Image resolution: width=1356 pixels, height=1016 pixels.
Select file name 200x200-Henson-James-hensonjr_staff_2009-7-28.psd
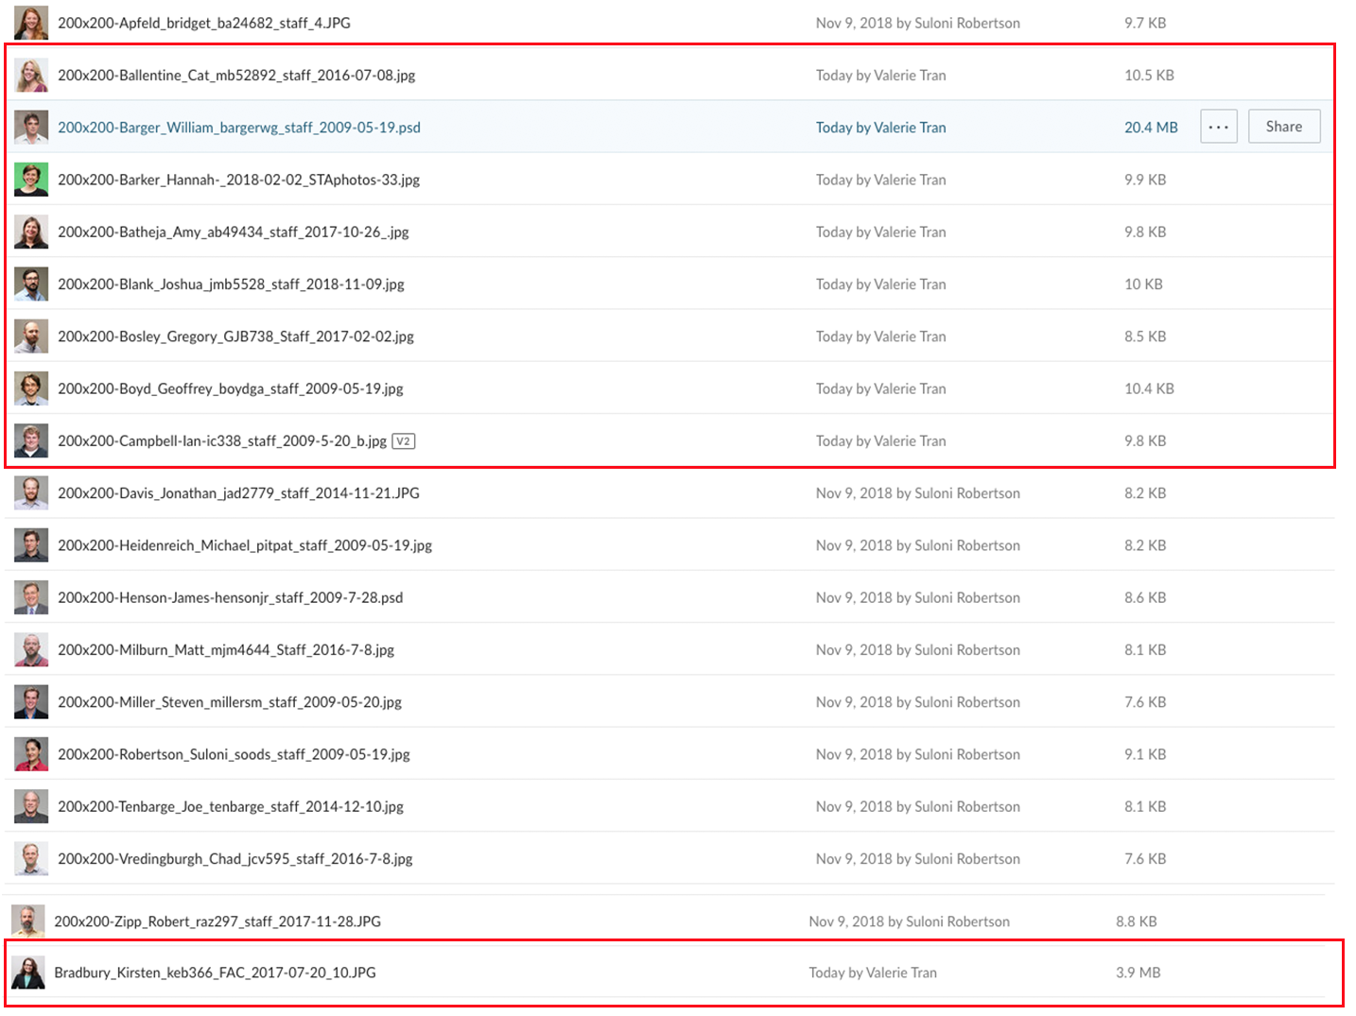231,598
